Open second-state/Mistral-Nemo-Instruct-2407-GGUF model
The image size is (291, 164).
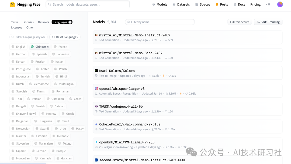(143, 160)
